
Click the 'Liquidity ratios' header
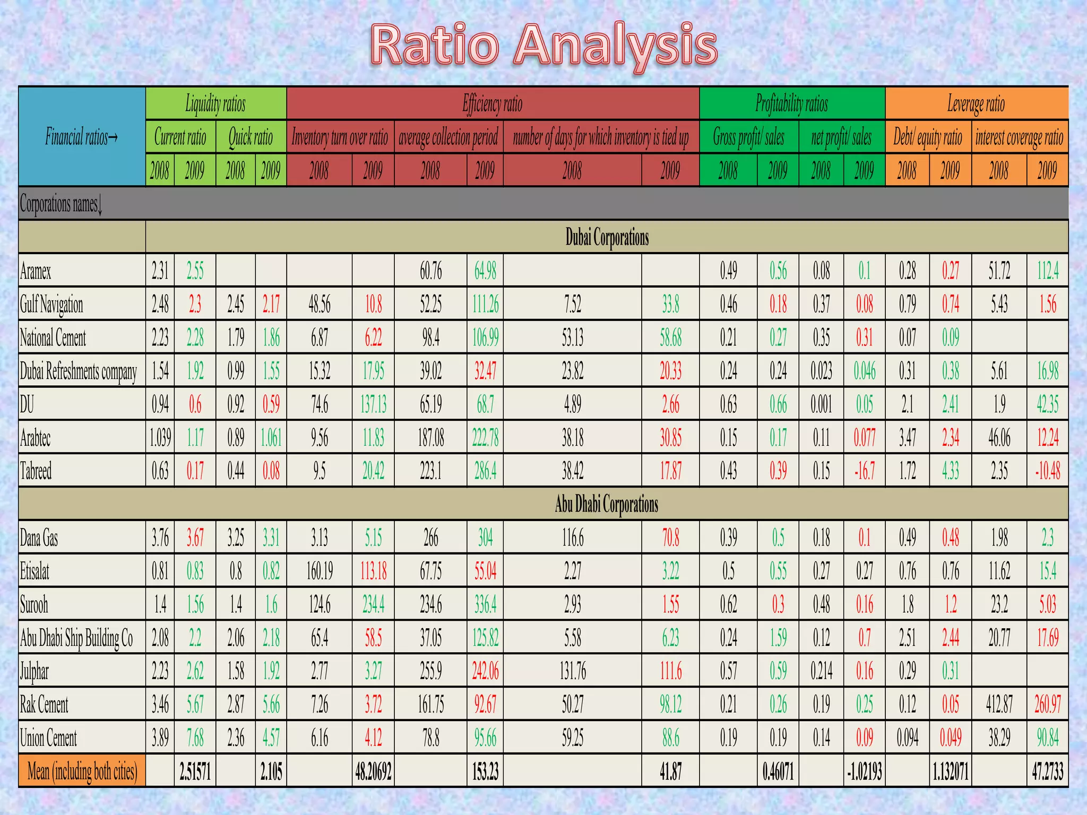215,103
